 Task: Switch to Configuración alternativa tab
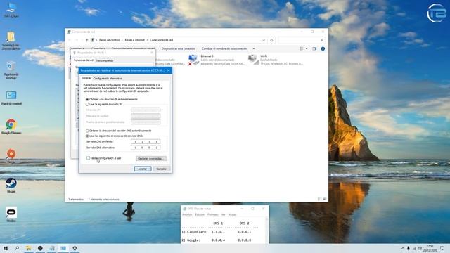pos(108,78)
